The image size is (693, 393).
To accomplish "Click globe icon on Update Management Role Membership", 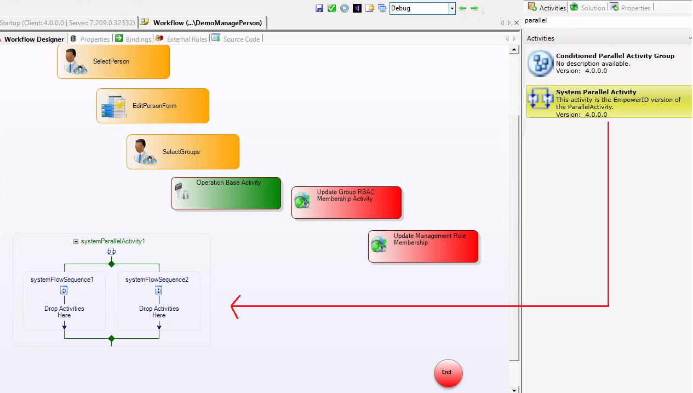I will (x=379, y=244).
